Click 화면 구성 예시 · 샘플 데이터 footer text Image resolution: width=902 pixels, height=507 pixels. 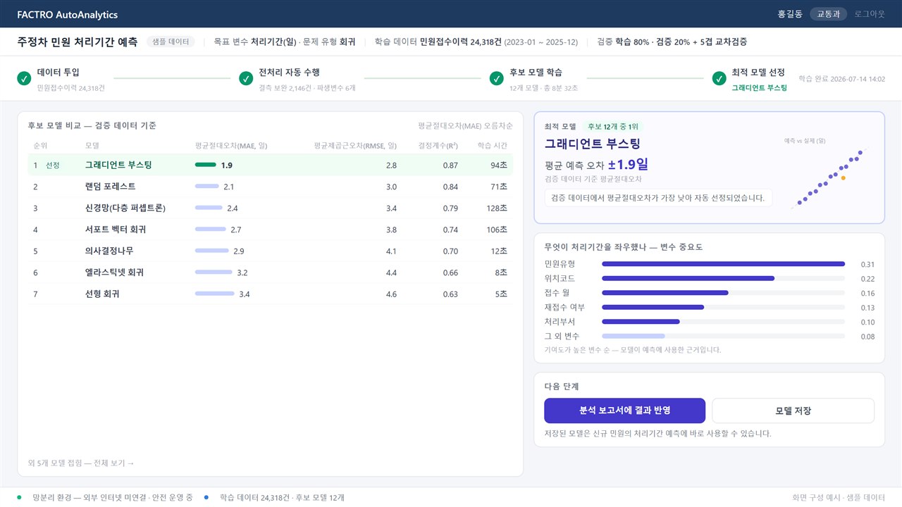[839, 497]
